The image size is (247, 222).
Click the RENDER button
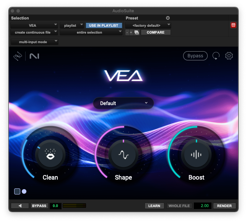pos(224,206)
